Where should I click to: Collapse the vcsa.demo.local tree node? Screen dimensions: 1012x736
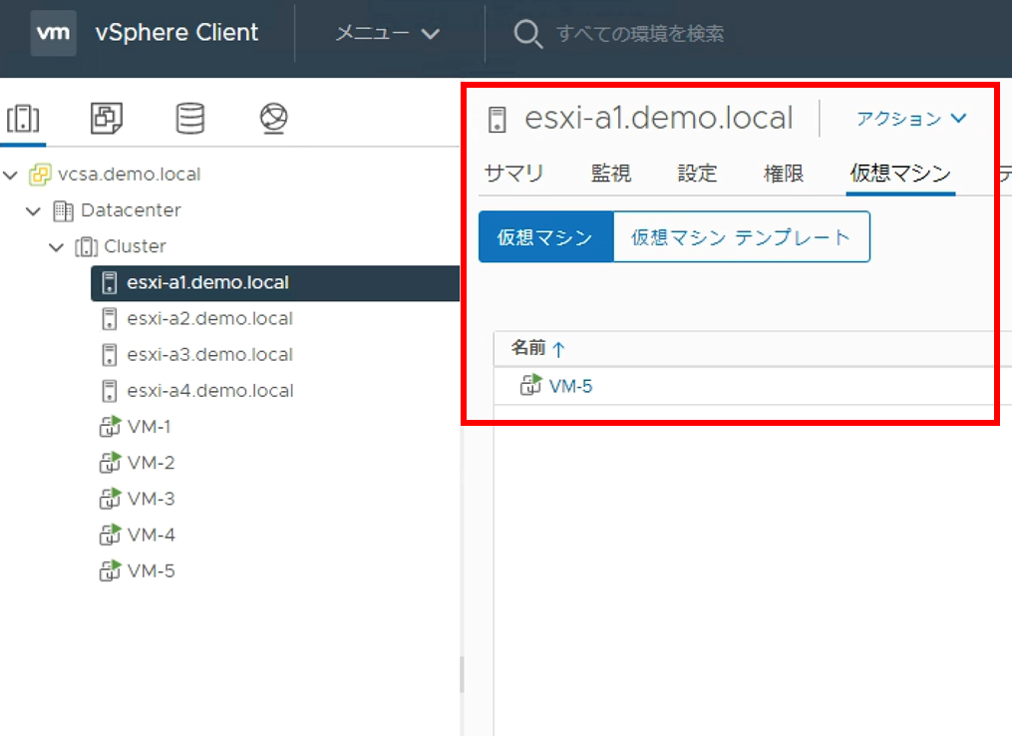(x=10, y=175)
